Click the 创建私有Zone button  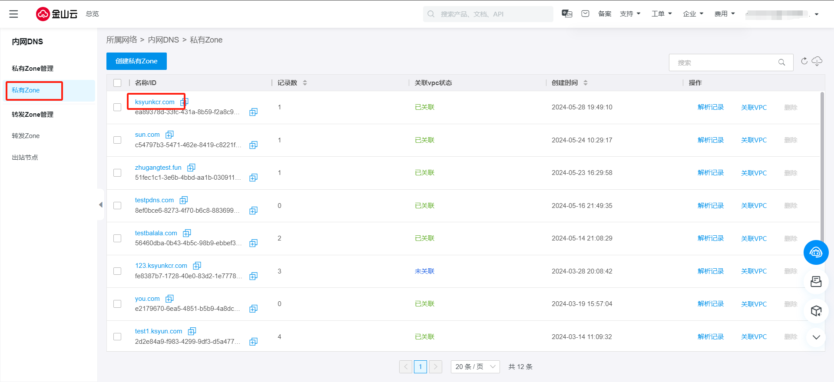click(136, 61)
